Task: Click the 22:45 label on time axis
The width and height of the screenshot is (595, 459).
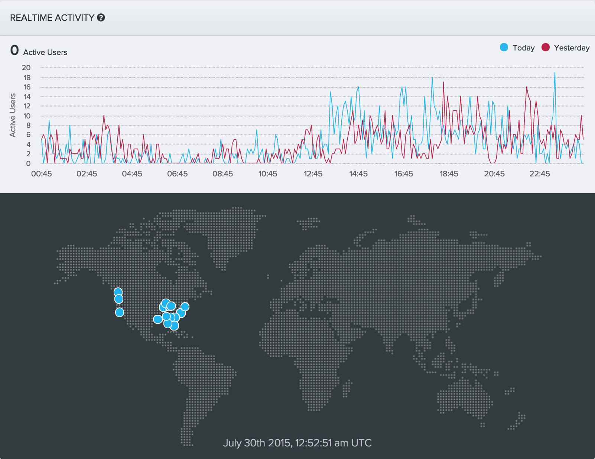Action: pos(539,174)
